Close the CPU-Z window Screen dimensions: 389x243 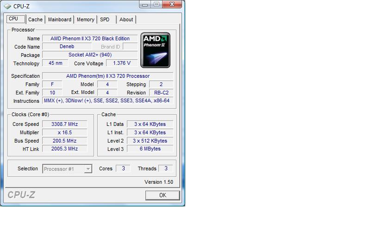[172, 5]
